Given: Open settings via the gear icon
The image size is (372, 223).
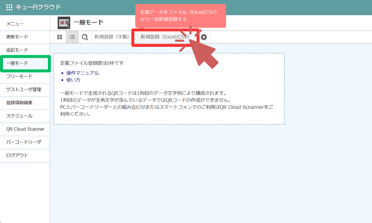Looking at the screenshot, I should click(203, 37).
